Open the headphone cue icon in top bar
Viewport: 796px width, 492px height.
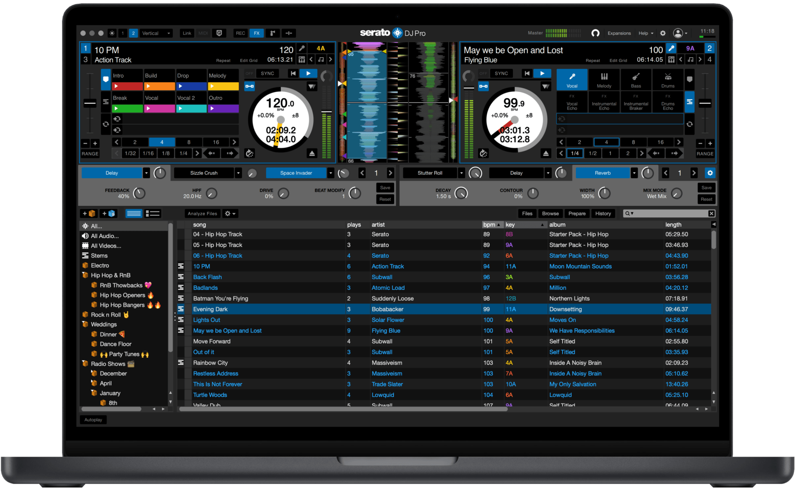click(x=595, y=33)
